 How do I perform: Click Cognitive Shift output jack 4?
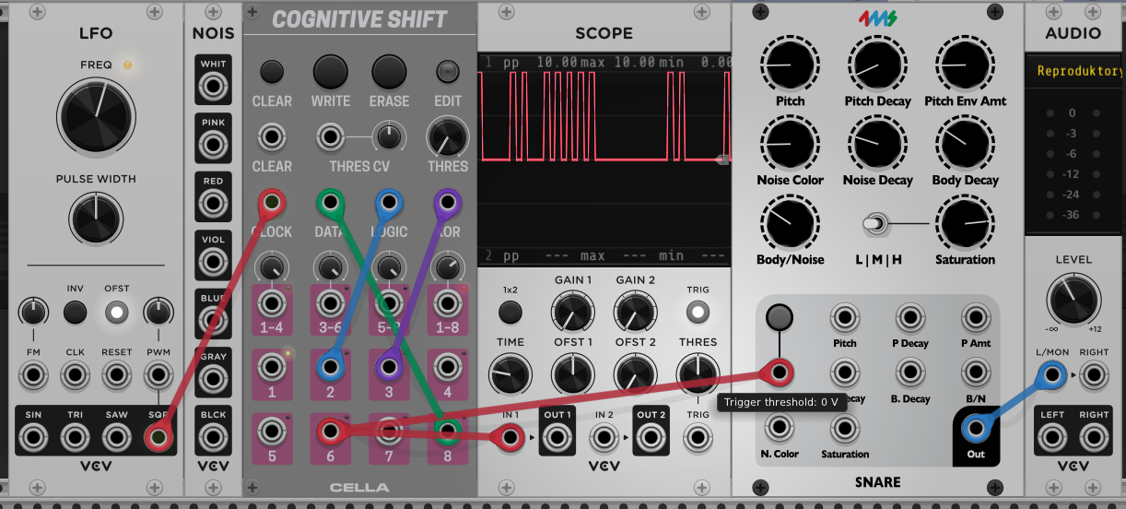447,367
